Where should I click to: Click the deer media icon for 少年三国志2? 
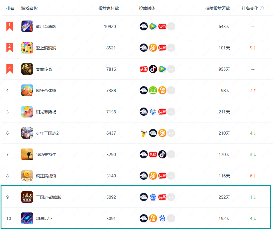click(144, 133)
